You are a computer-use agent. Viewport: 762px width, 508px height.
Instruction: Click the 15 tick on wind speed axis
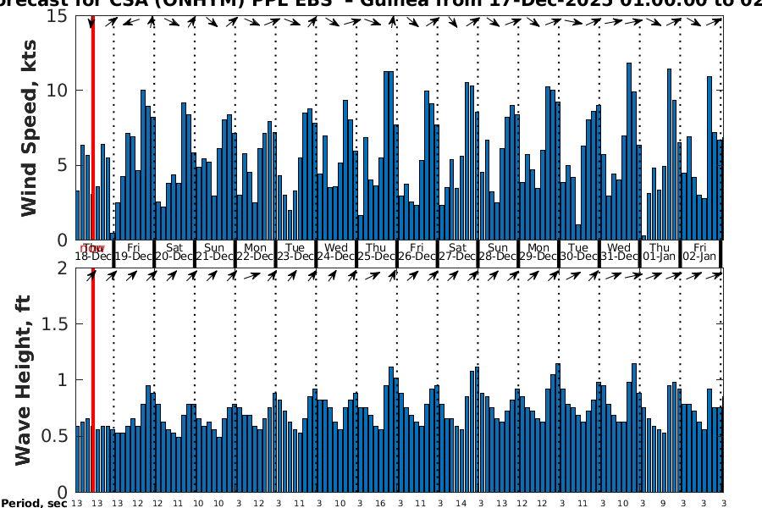click(58, 16)
